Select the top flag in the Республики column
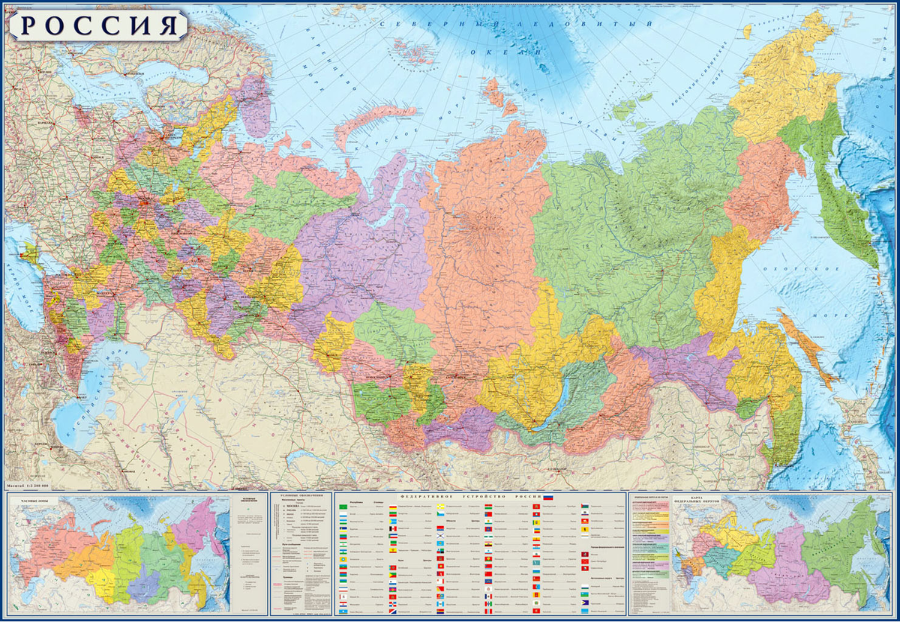The image size is (900, 622). point(342,507)
